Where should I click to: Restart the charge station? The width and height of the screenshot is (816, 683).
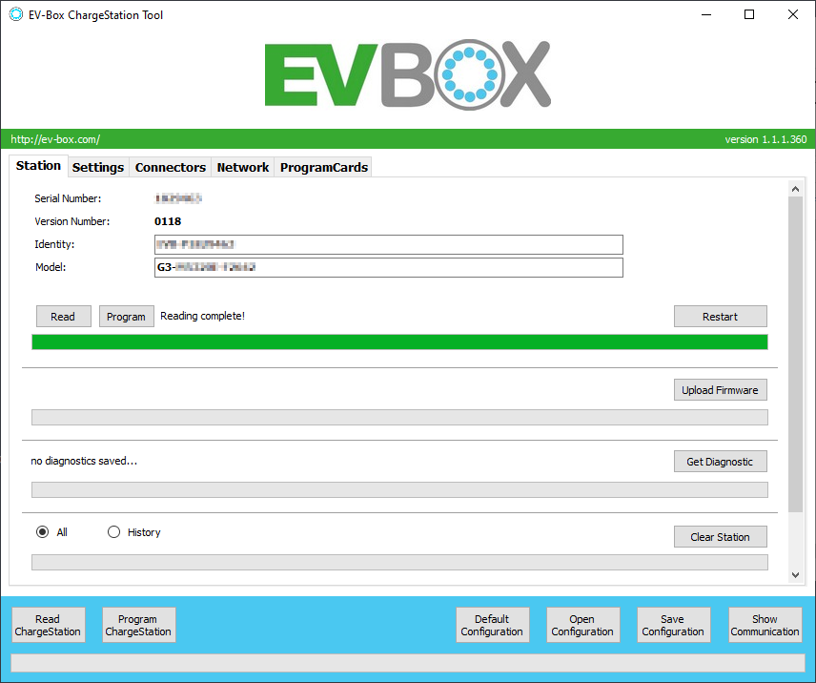(720, 316)
